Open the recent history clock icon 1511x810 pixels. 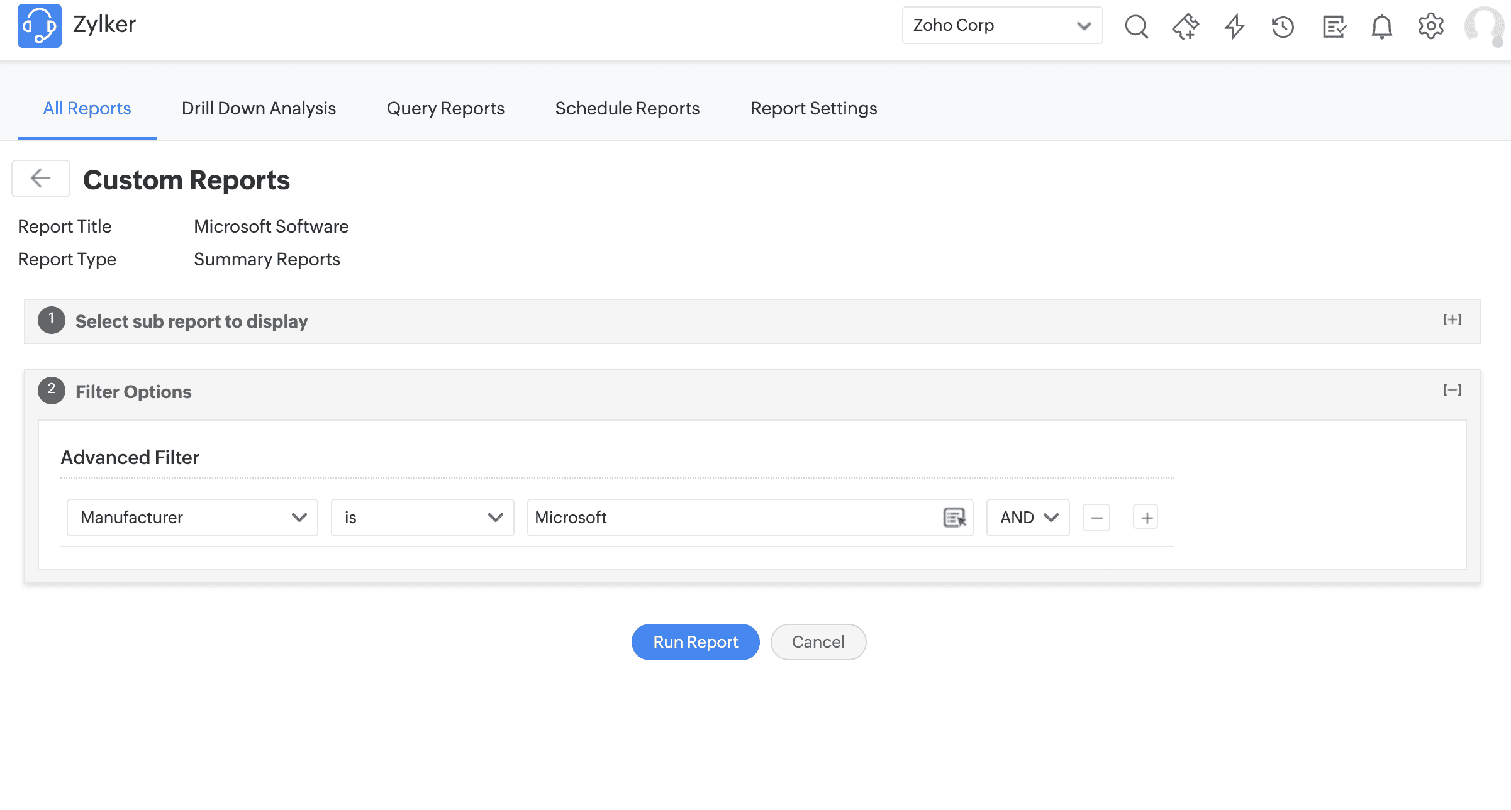pos(1283,26)
